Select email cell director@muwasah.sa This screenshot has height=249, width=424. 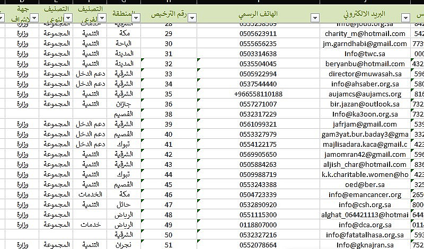pos(365,74)
